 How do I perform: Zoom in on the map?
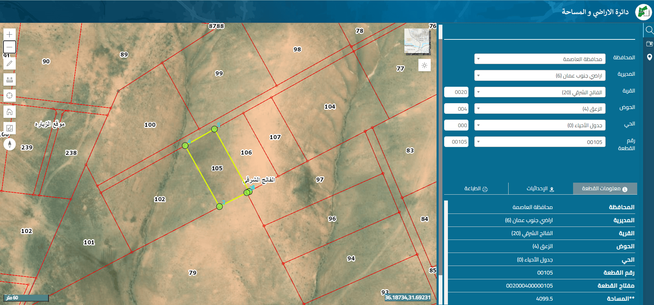[x=10, y=34]
